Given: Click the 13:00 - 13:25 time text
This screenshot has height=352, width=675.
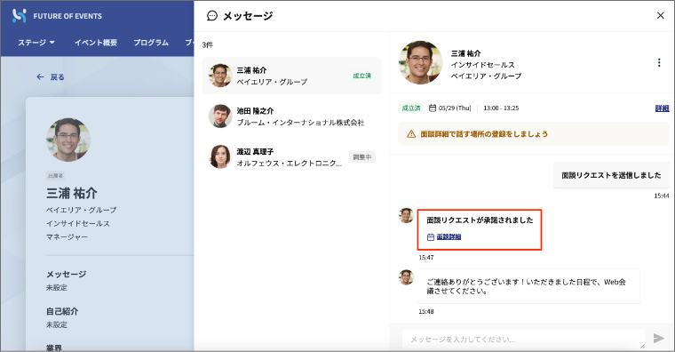Looking at the screenshot, I should pyautogui.click(x=501, y=108).
